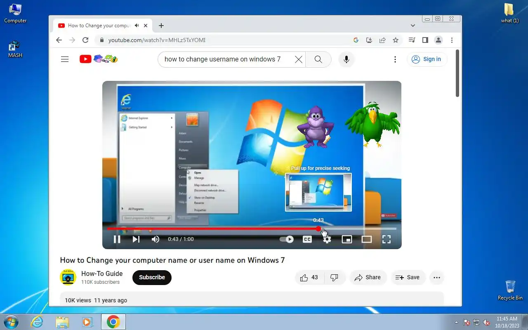The width and height of the screenshot is (528, 330).
Task: Show hidden tray icons arrow
Action: coord(456,322)
